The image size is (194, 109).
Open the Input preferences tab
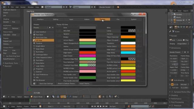click(x=71, y=19)
